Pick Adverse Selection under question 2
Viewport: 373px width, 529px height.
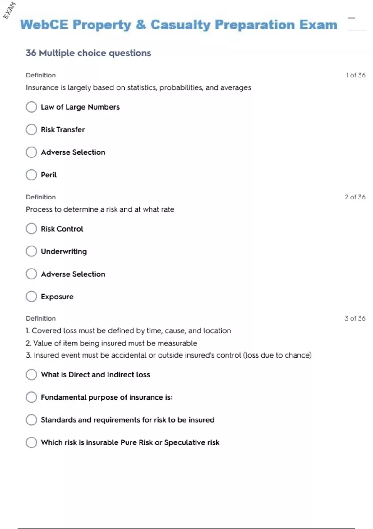(x=31, y=274)
